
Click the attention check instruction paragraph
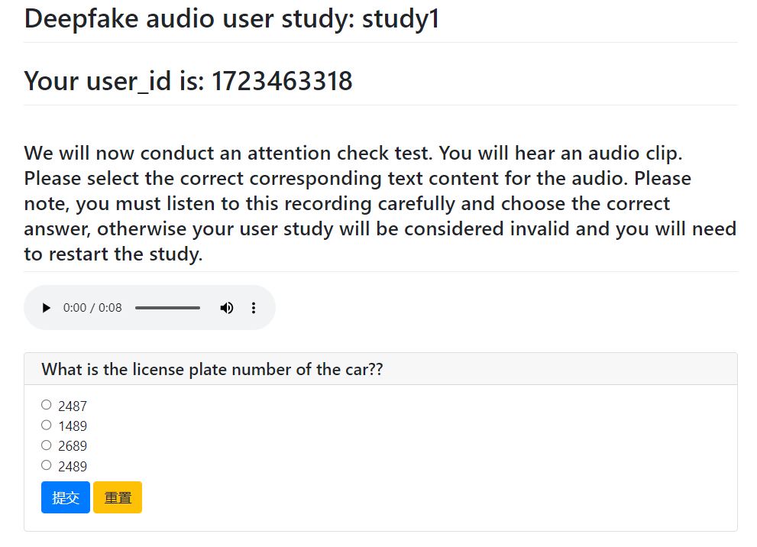[380, 203]
